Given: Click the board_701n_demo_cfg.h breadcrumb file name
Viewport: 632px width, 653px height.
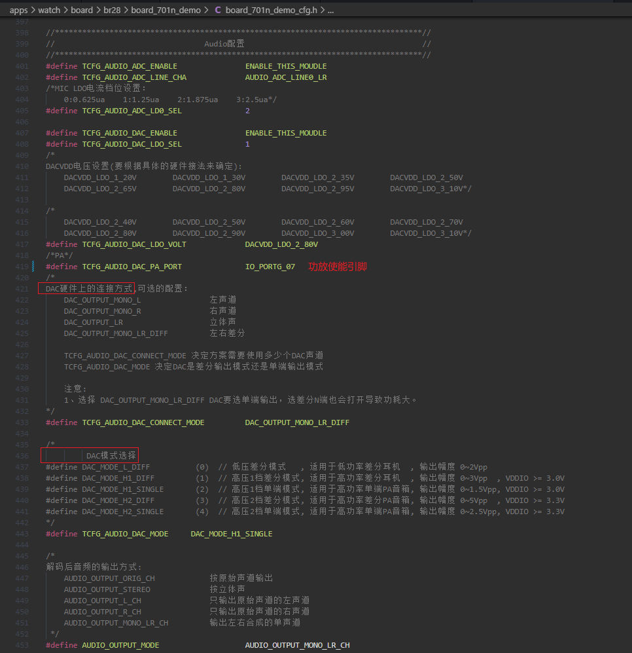Looking at the screenshot, I should click(x=272, y=10).
